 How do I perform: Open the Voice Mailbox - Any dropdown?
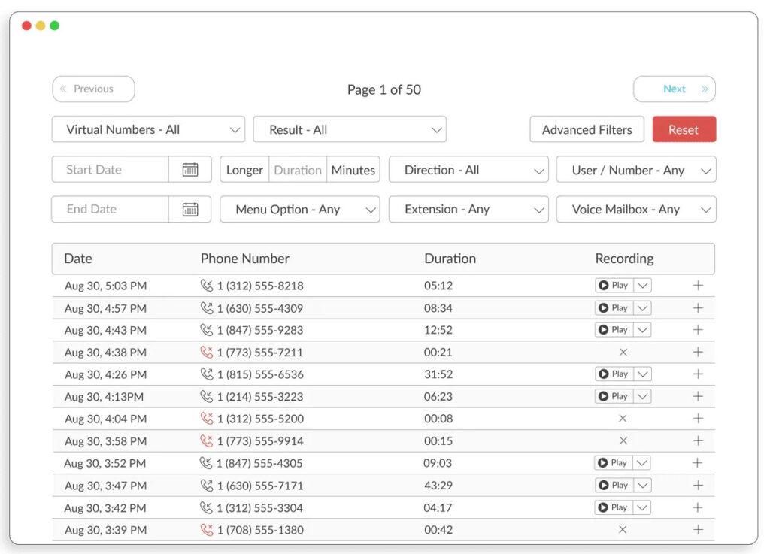tap(635, 210)
